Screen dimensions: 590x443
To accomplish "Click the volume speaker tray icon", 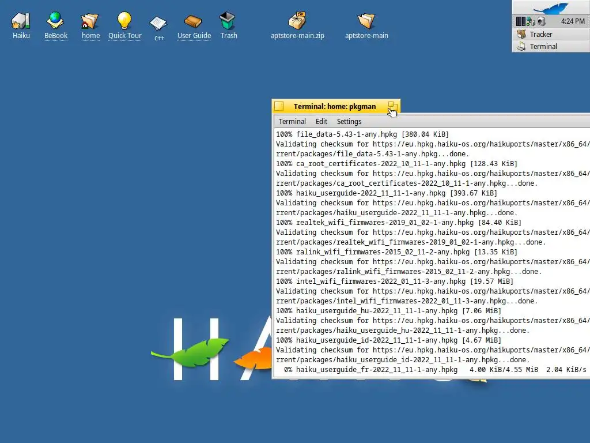I will pyautogui.click(x=542, y=21).
